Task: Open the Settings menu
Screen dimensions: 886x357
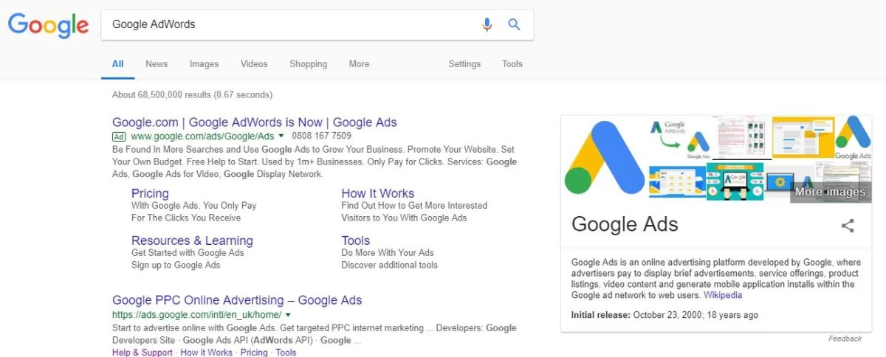Action: pos(464,64)
